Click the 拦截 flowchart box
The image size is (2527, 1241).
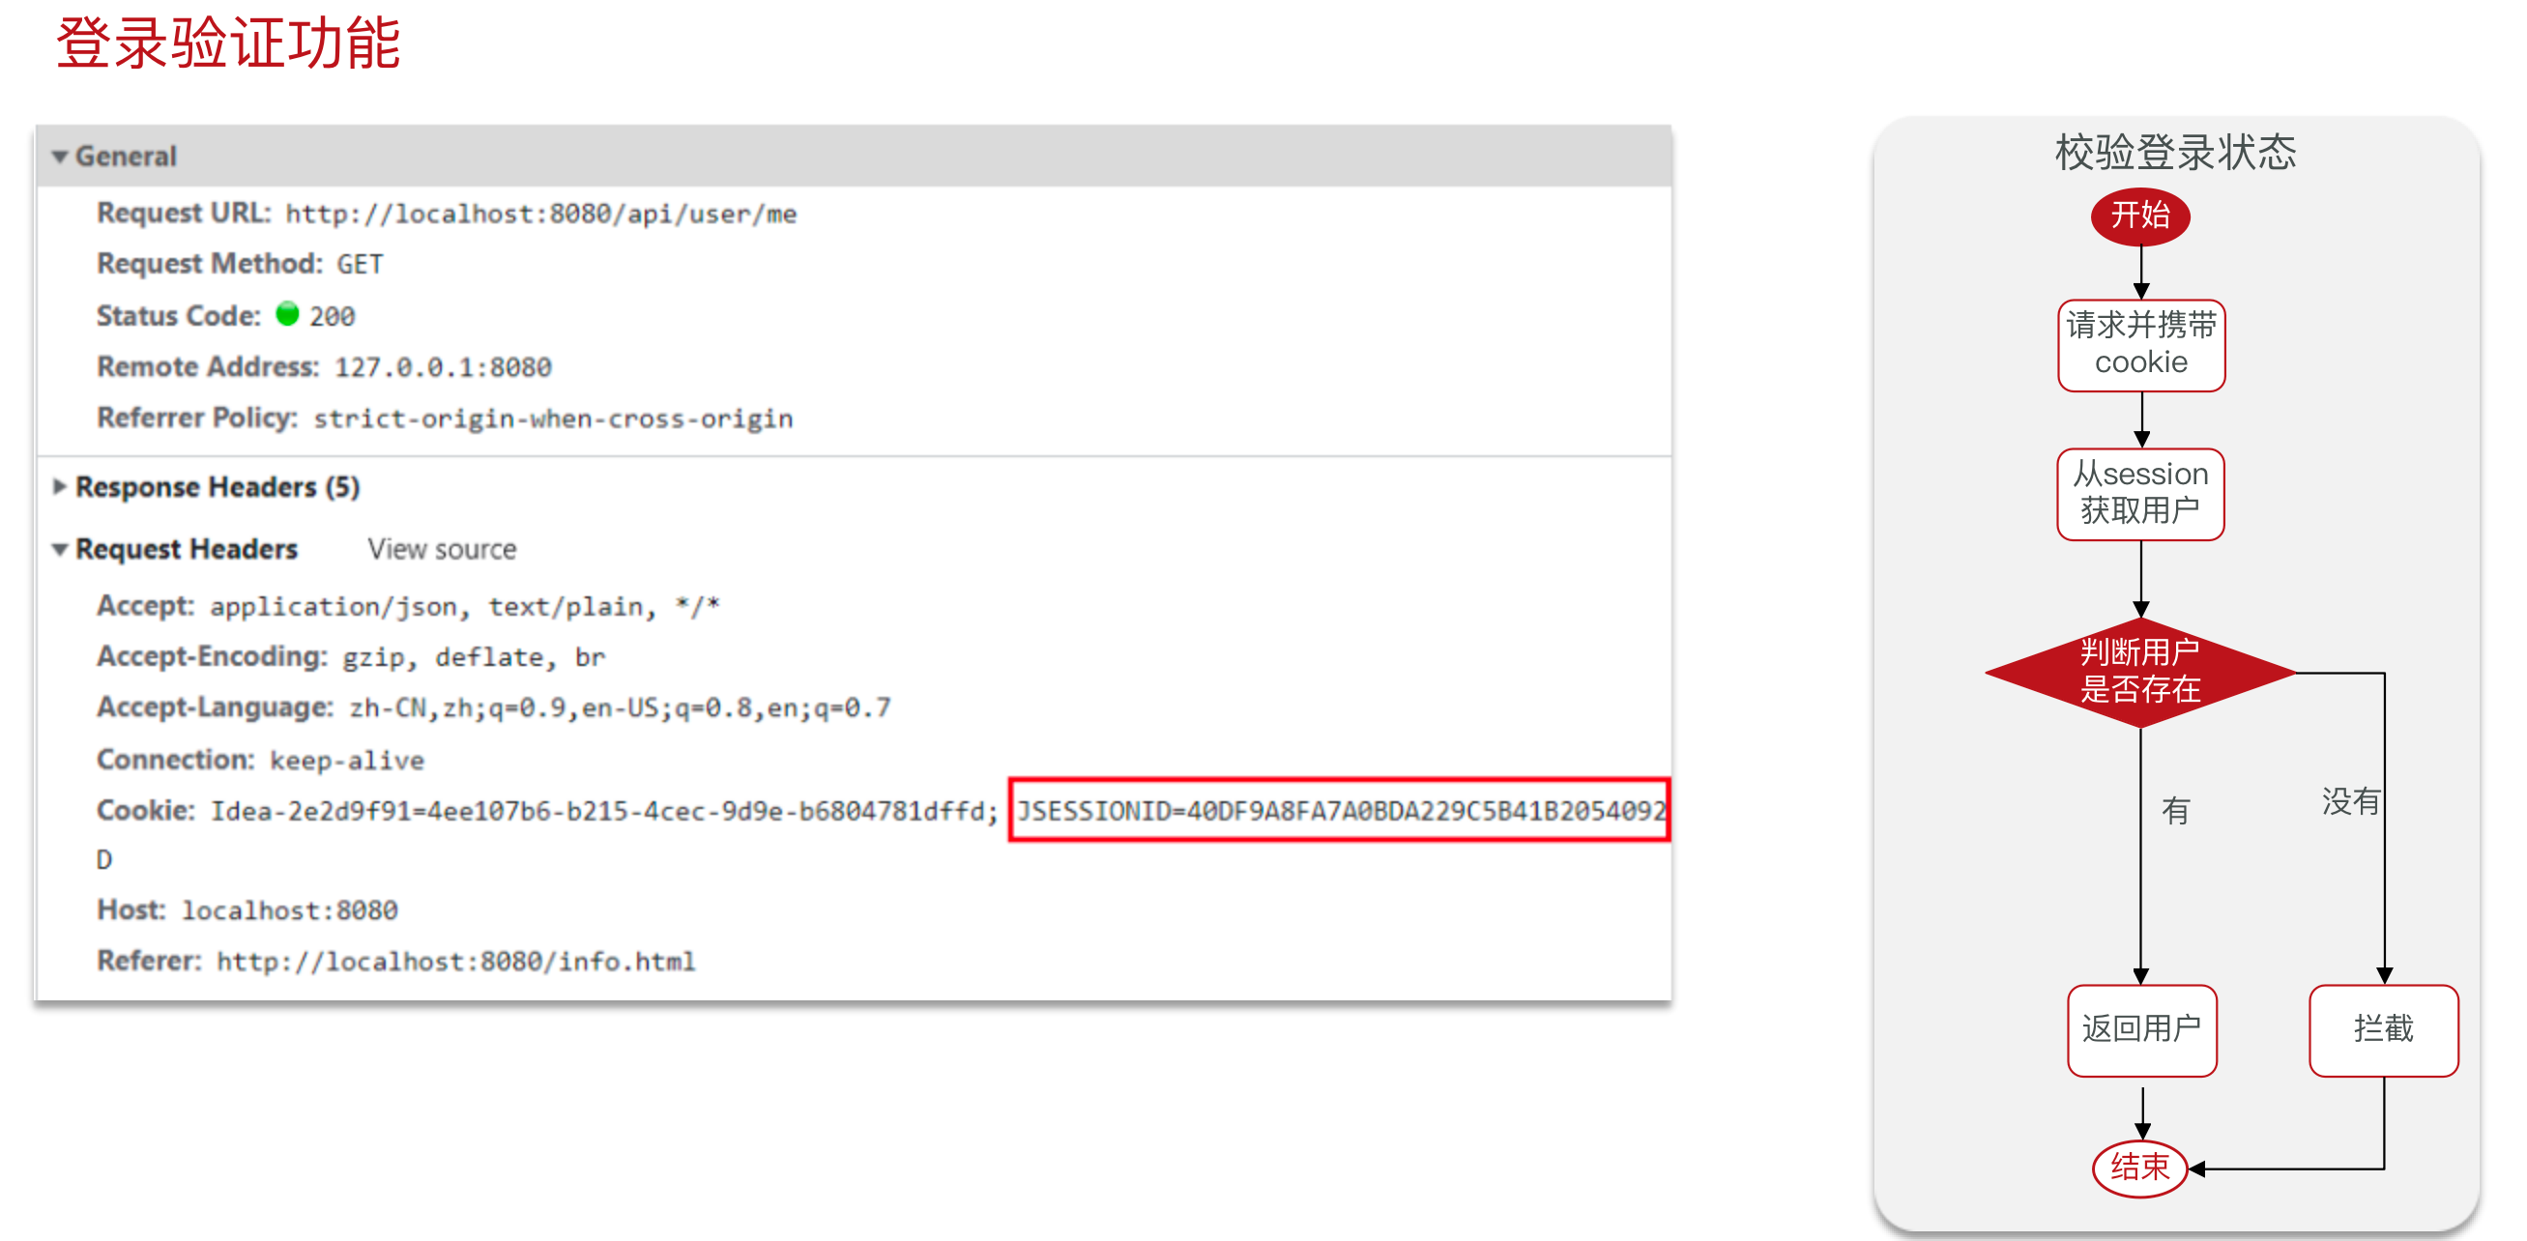click(x=2384, y=1030)
